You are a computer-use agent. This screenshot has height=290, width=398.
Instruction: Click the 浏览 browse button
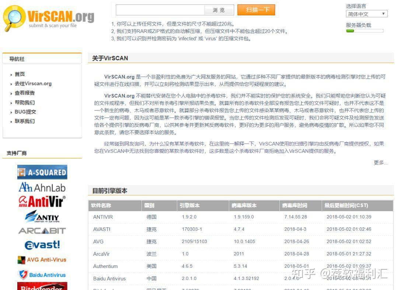[x=219, y=10]
